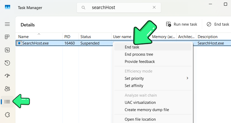The width and height of the screenshot is (231, 123).
Task: Sort by the Memory column header
Action: pos(164,37)
